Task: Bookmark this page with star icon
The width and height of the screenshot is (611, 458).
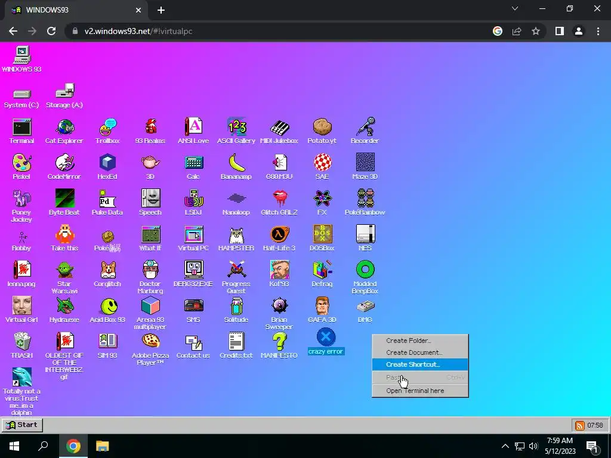Action: [536, 31]
